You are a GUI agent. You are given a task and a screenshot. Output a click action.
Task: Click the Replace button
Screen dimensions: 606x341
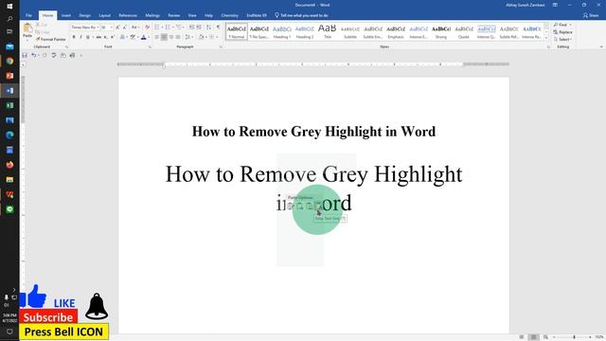pos(562,32)
